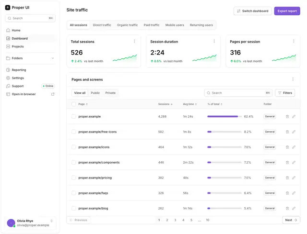Click the Switch dashboard button
This screenshot has width=307, height=234.
(x=253, y=11)
